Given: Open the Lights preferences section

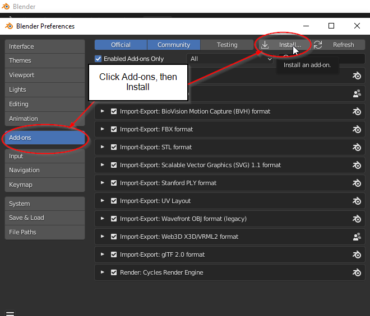Looking at the screenshot, I should click(45, 89).
